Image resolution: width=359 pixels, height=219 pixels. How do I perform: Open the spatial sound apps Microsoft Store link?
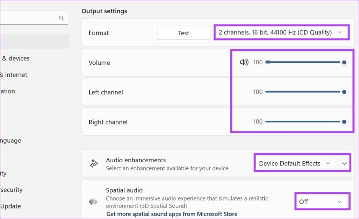[x=172, y=214]
